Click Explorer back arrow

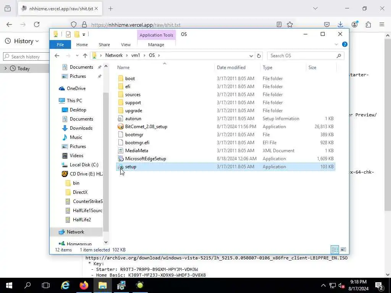(x=57, y=56)
